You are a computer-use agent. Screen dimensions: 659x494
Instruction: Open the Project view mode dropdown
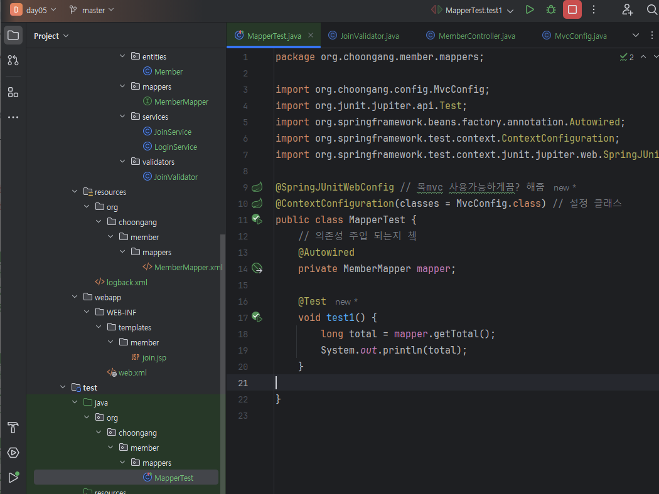point(51,36)
